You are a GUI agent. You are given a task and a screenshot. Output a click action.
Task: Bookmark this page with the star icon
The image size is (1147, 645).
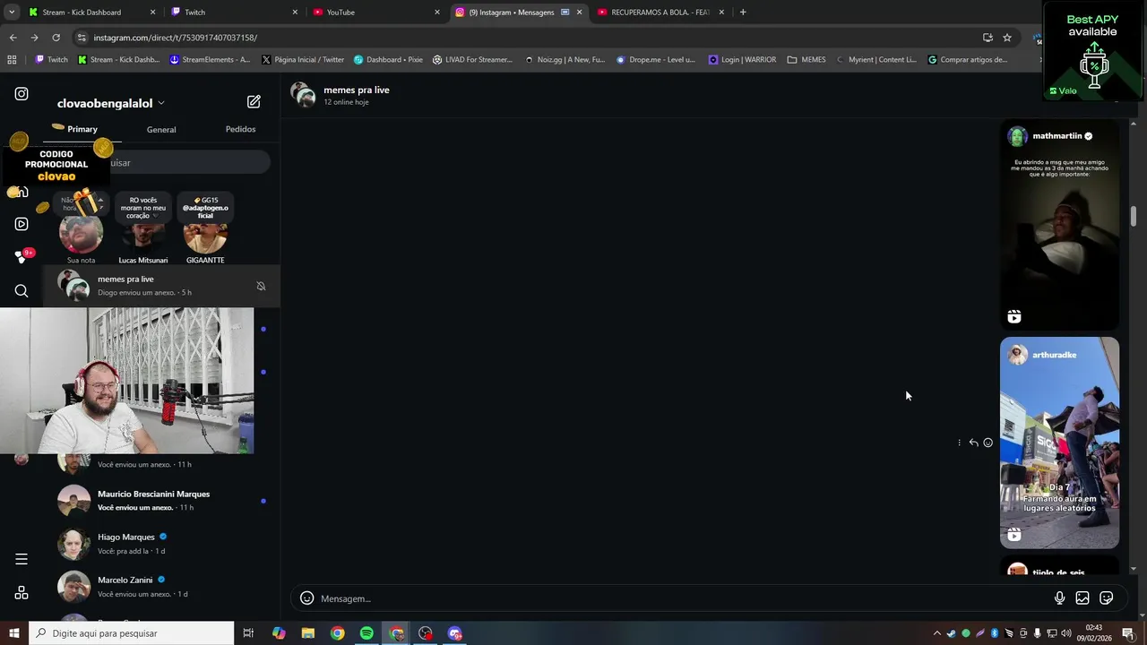tap(1007, 38)
